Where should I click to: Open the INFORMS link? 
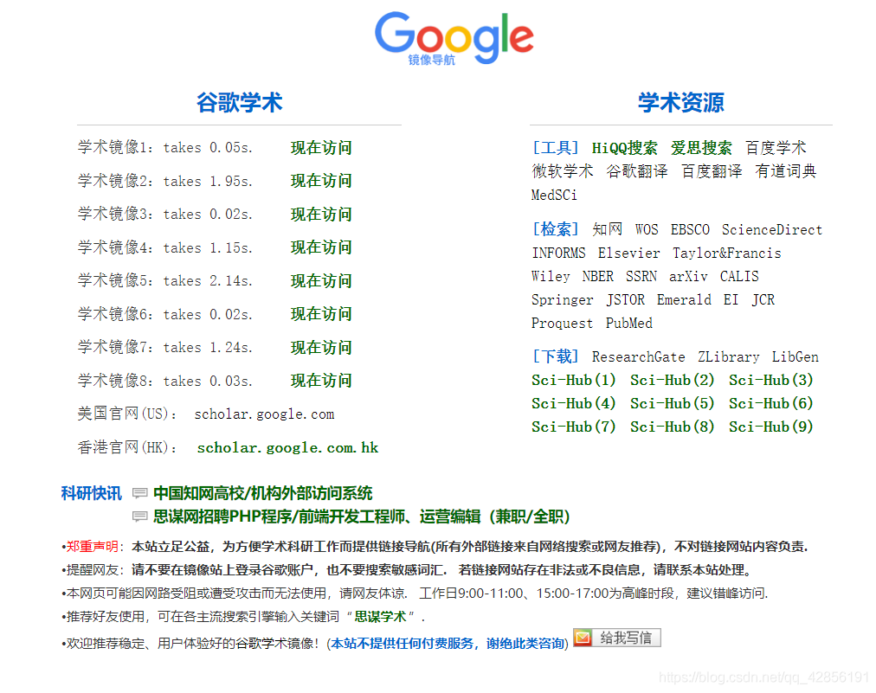coord(558,253)
